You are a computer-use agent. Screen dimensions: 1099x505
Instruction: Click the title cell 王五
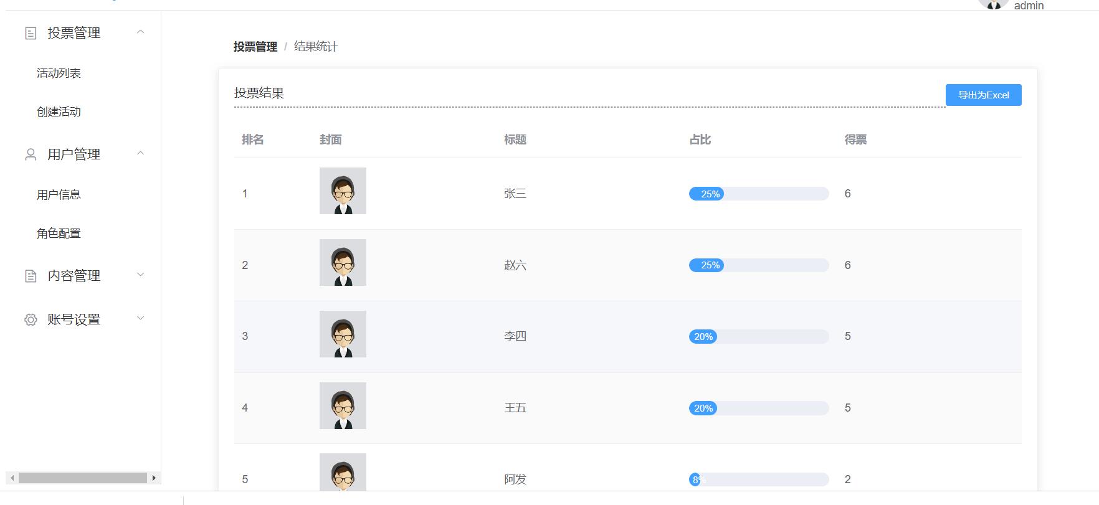515,408
